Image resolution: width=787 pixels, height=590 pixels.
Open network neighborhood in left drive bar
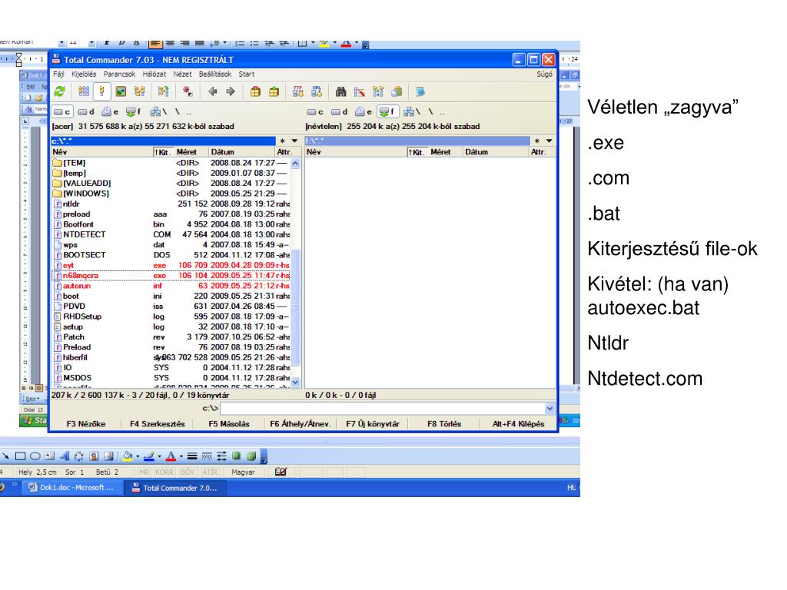158,112
